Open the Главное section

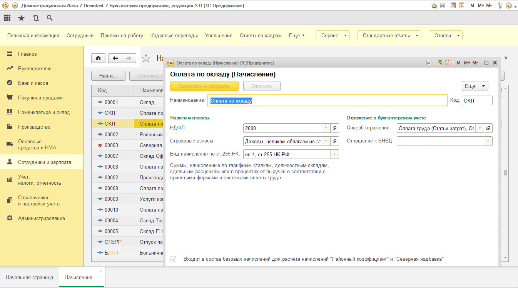[42, 54]
